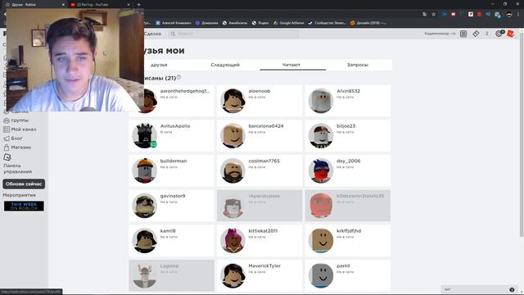Open the Яндекс bookmark

pyautogui.click(x=260, y=23)
